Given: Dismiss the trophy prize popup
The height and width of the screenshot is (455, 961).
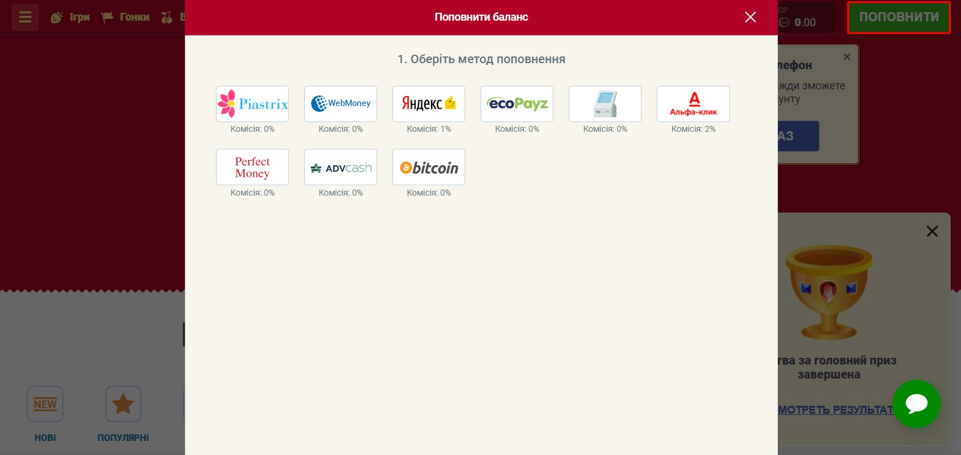Looking at the screenshot, I should click(x=932, y=231).
